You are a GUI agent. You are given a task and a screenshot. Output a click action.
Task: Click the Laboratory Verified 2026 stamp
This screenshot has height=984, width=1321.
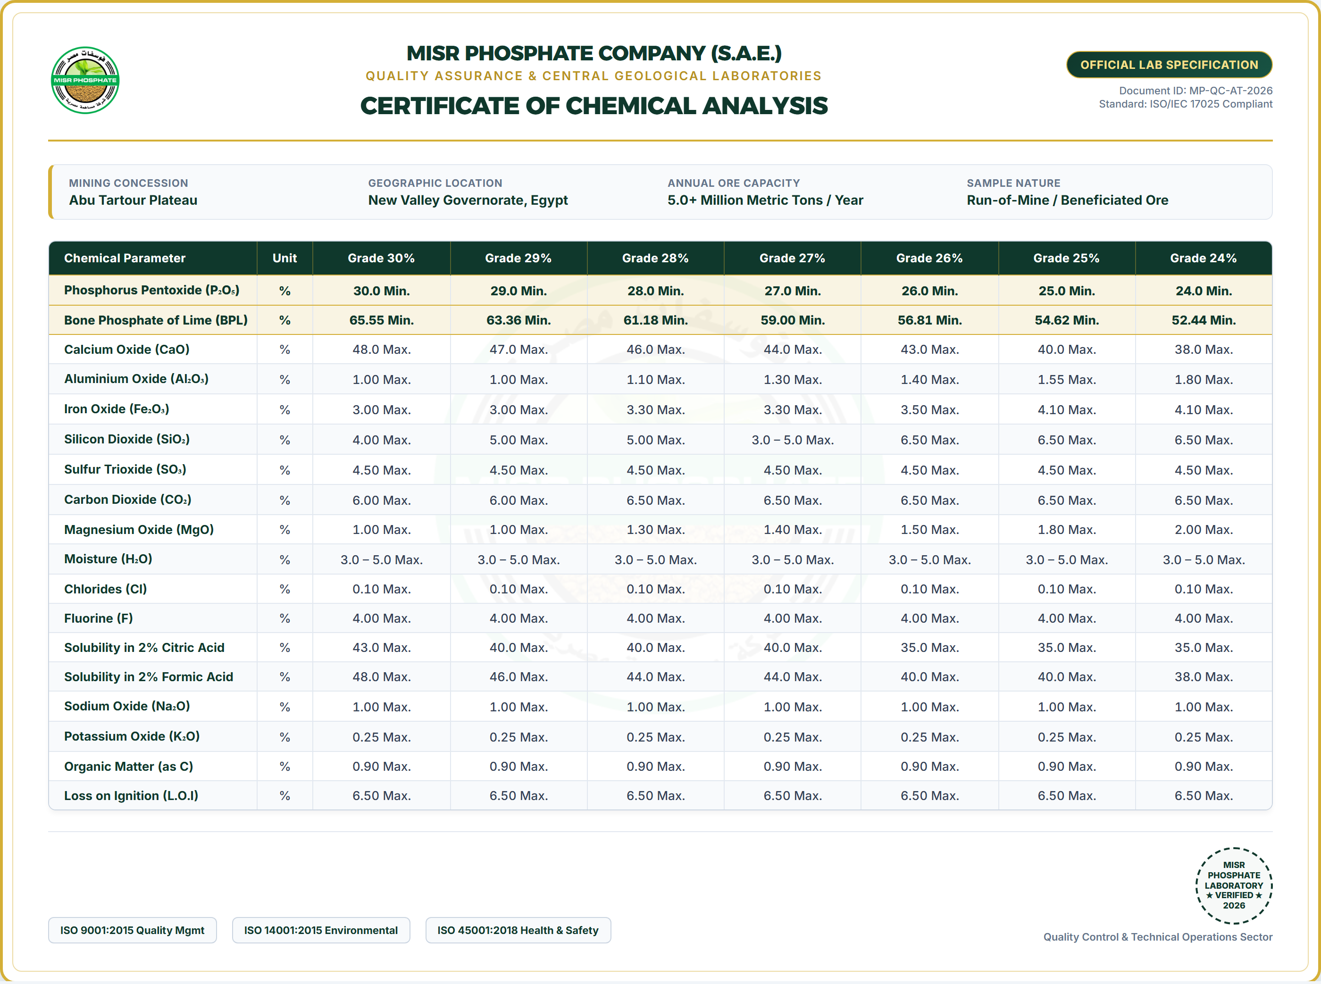(1233, 885)
